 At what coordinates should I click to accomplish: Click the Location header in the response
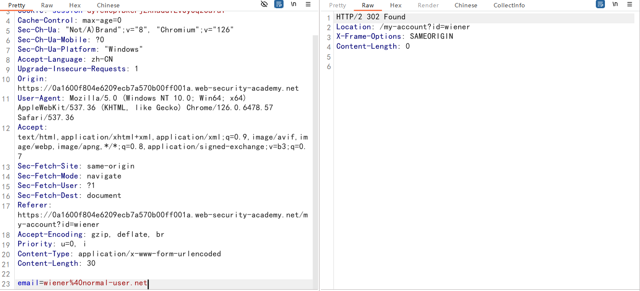click(403, 27)
